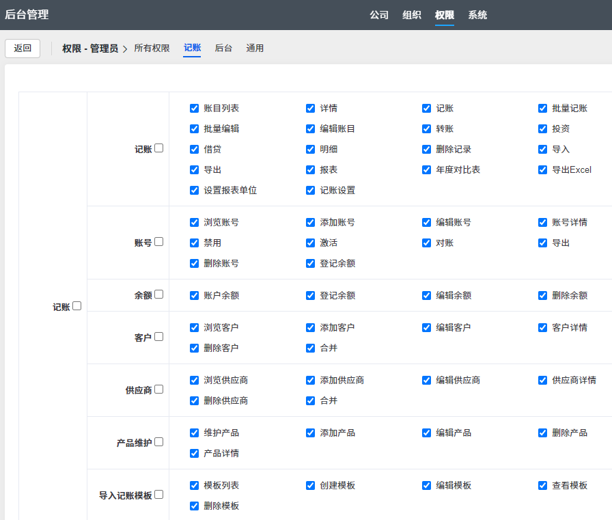Uncheck the 禁用 permission
The image size is (612, 520).
pyautogui.click(x=195, y=243)
